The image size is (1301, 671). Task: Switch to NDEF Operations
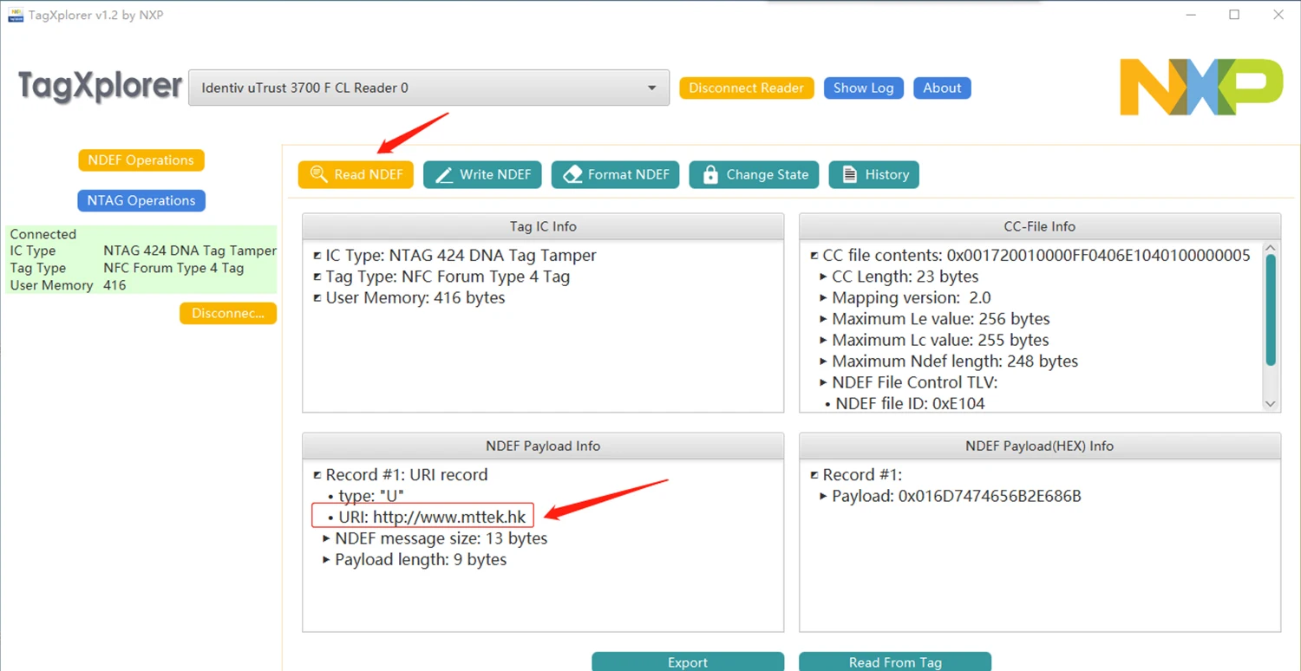tap(141, 160)
